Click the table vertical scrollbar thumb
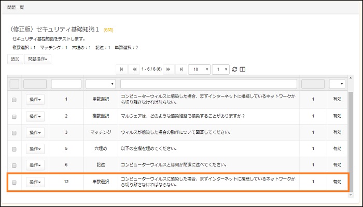The height and width of the screenshot is (207, 363). click(x=351, y=141)
